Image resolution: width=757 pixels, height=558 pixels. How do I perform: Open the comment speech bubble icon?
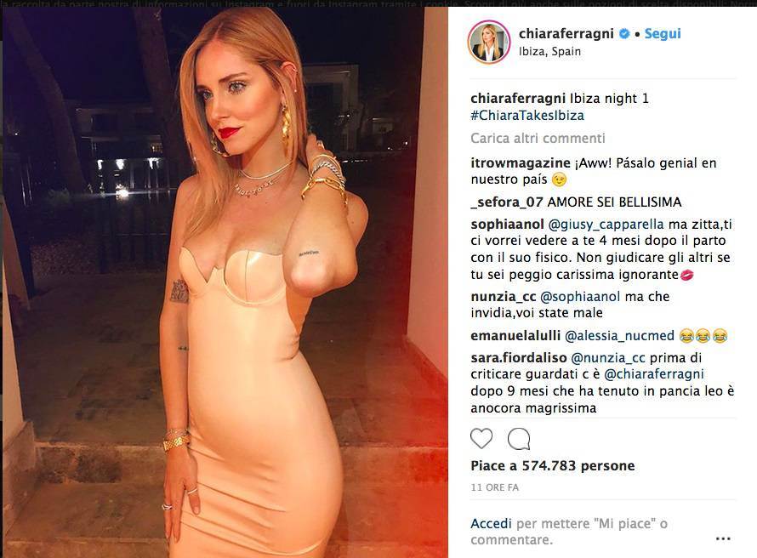[x=519, y=439]
